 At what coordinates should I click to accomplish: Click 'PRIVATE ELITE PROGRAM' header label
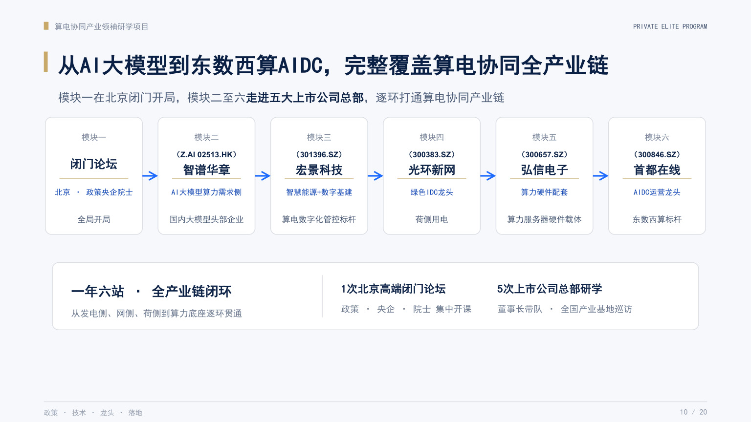click(x=670, y=26)
